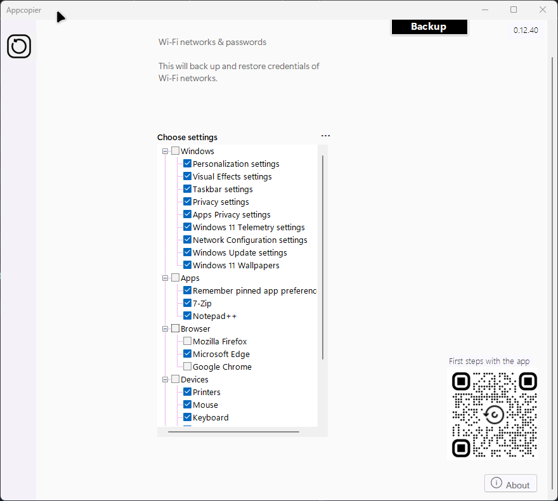Click the settings tree vertical scrollbar
The width and height of the screenshot is (558, 501).
click(323, 257)
